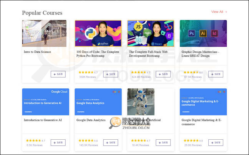249x155 pixels.
Task: Open the View All courses link
Action: (x=219, y=12)
